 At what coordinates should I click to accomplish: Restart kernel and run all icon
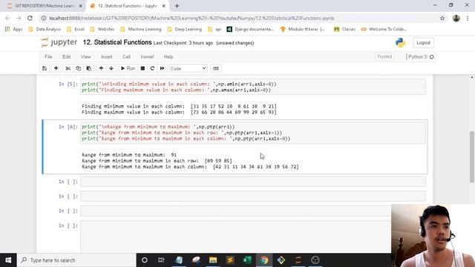(162, 68)
